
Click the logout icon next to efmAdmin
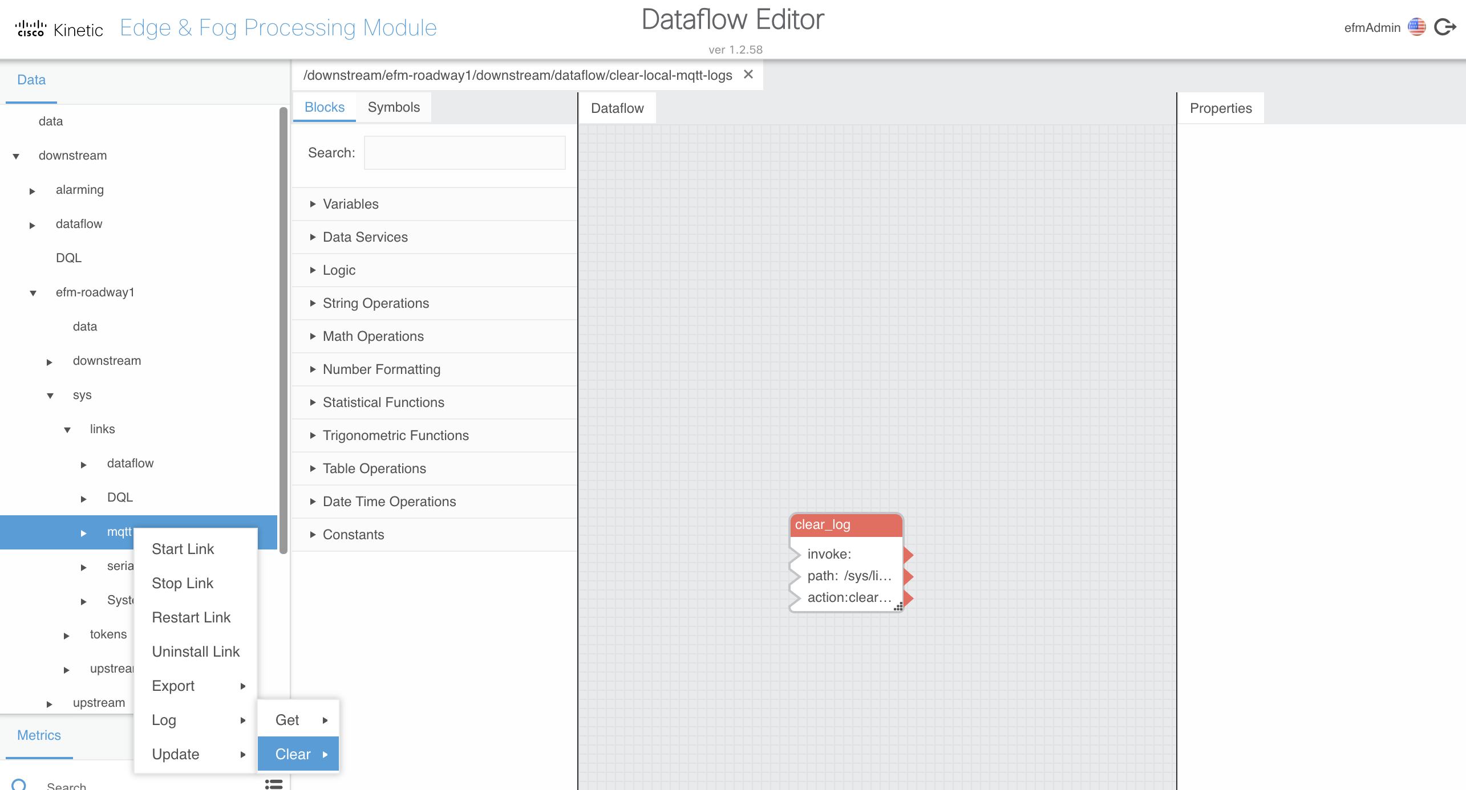(x=1445, y=27)
